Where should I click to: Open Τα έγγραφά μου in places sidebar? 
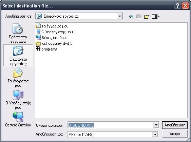coord(18,78)
